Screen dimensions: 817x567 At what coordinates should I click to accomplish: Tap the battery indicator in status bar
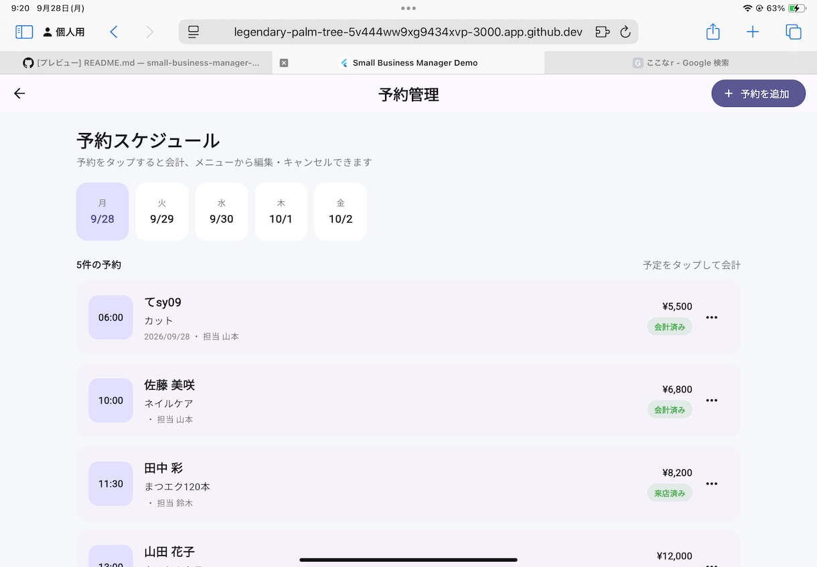[797, 8]
